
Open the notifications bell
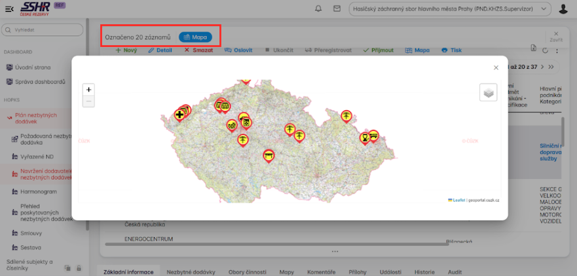pos(318,9)
